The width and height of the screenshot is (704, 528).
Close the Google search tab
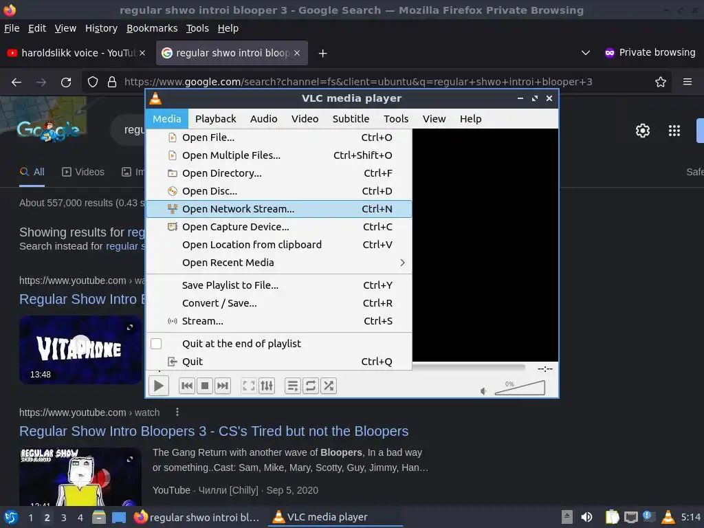coord(297,53)
